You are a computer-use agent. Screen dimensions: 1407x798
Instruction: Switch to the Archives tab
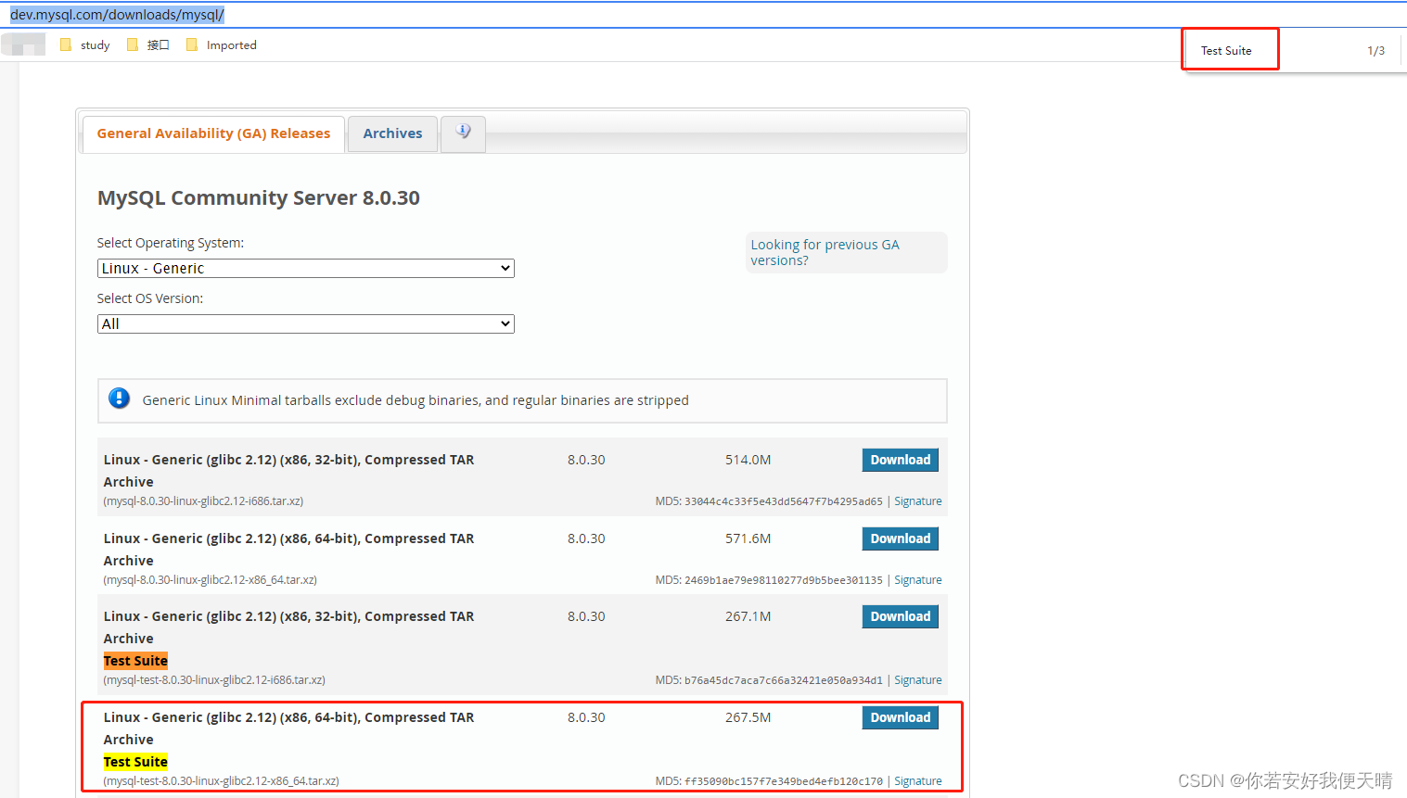click(392, 133)
